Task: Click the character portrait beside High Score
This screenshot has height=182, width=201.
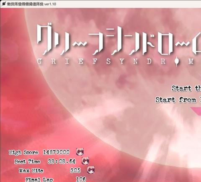Action: click(x=80, y=152)
